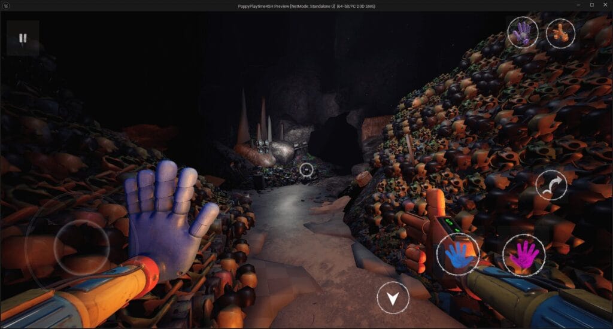Screen dimensions: 613x329
Task: Click the Unreal Engine logo in title bar
Action: click(x=5, y=5)
